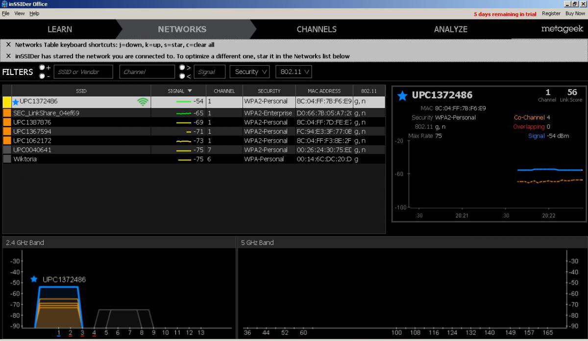Select the UPC1062172 network name
The height and width of the screenshot is (341, 588).
[x=32, y=141]
